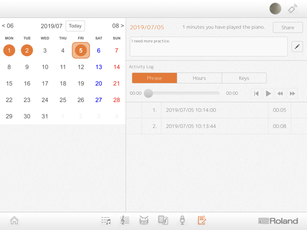Switch to the Hours tab

[199, 78]
